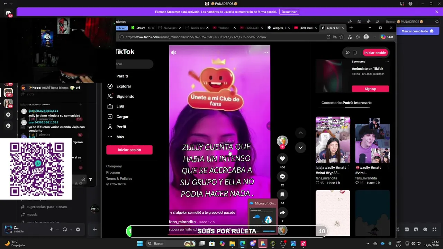Toggle Discord microphone mute
443x249 pixels.
(52, 229)
